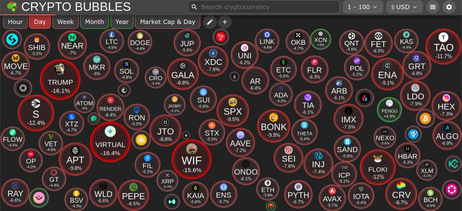Select the VIRTUAL bubble
This screenshot has width=462, height=211.
(x=110, y=142)
